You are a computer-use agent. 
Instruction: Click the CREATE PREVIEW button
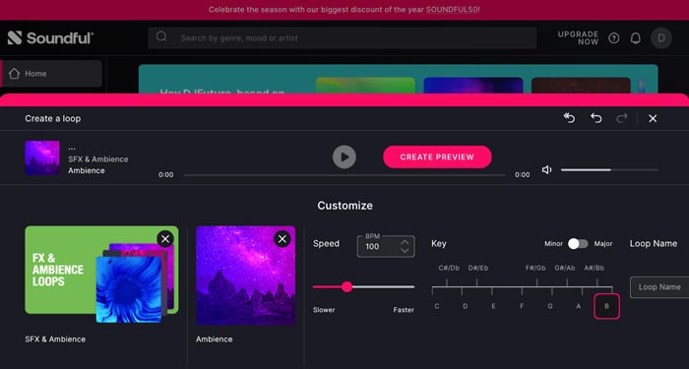click(x=437, y=156)
